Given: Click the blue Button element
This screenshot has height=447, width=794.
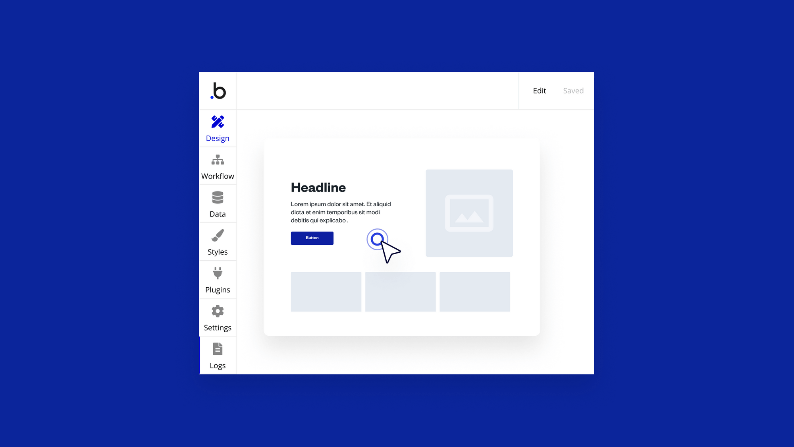Looking at the screenshot, I should [x=312, y=238].
